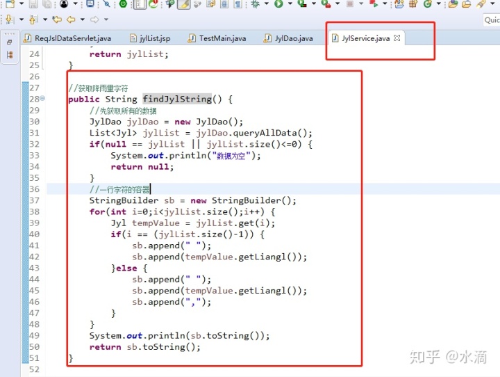
Task: Click 'return jylList;' on line 24
Action: point(129,54)
